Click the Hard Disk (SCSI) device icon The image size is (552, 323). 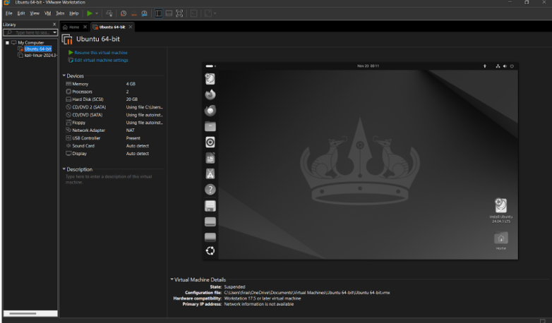68,99
